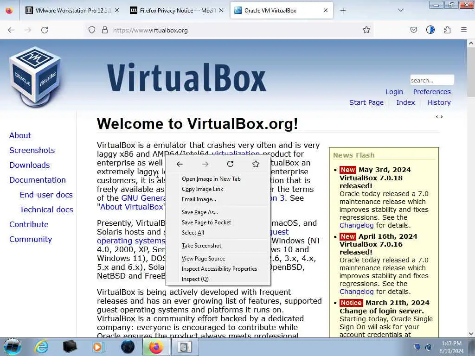
Task: Open Changelog link for 7.0.18 release
Action: (x=356, y=225)
